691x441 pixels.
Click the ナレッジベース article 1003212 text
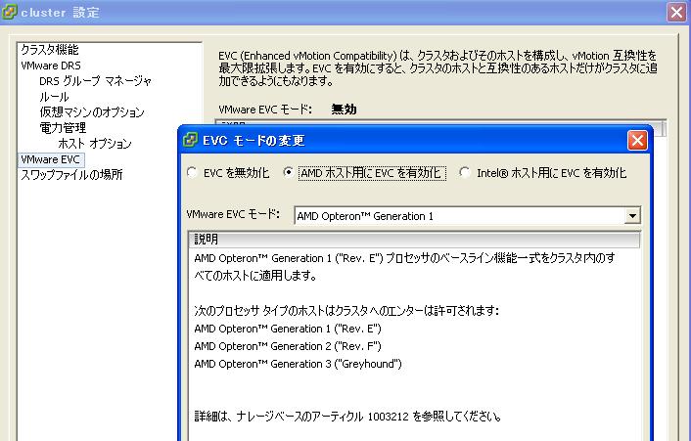347,416
